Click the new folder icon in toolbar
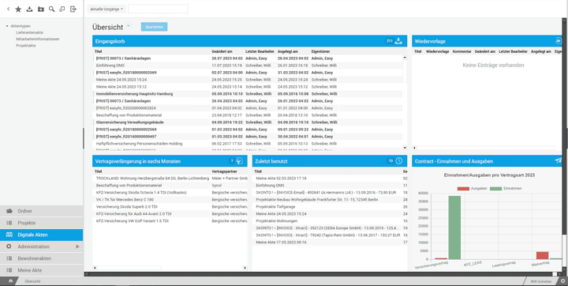The image size is (568, 286). click(x=41, y=9)
